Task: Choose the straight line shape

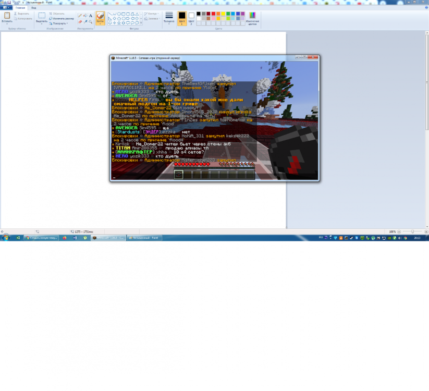Action: pyautogui.click(x=110, y=14)
